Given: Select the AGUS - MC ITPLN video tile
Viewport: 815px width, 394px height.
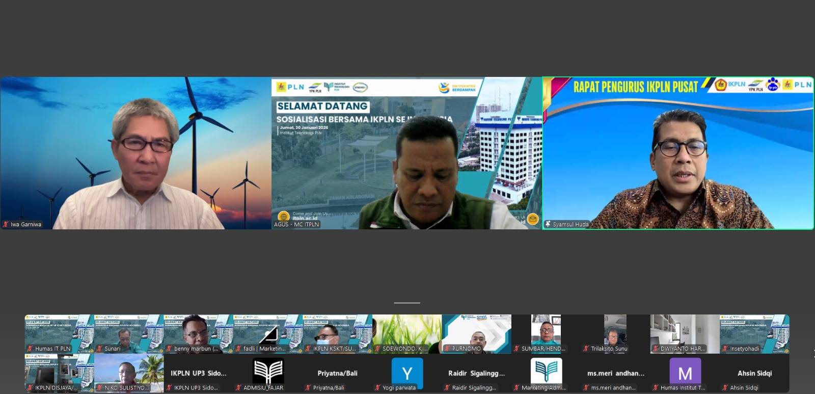Looking at the screenshot, I should (x=406, y=153).
